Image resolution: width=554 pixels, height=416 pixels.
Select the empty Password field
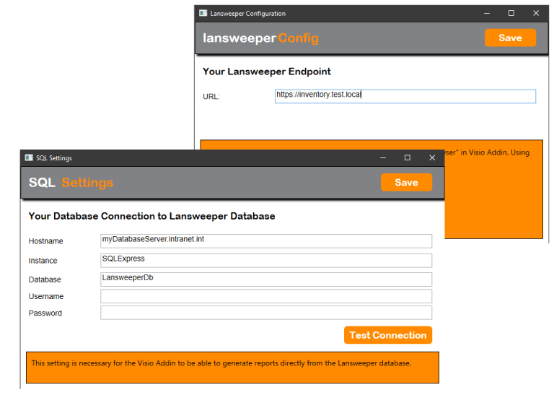tap(266, 313)
